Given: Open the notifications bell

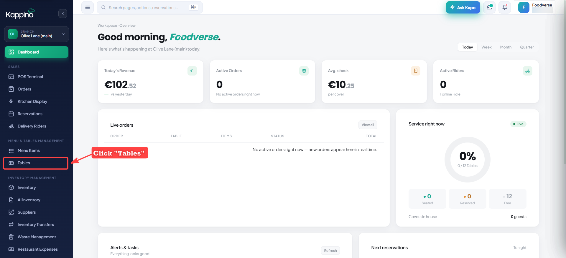Looking at the screenshot, I should tap(505, 7).
